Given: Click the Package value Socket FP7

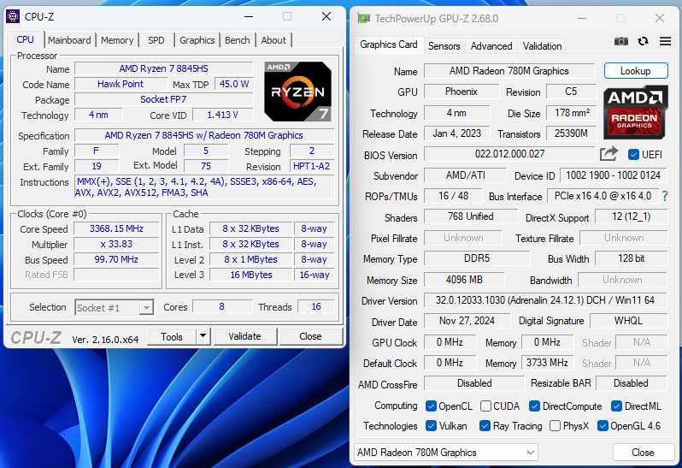Looking at the screenshot, I should (163, 99).
